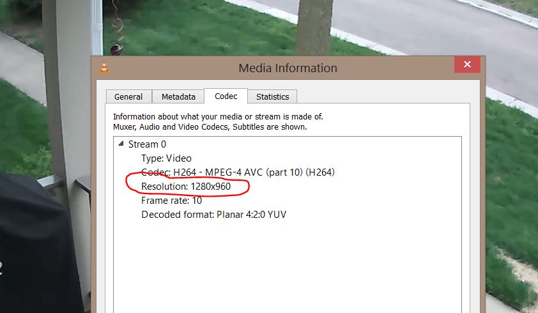538x313 pixels.
Task: Select the Codec: H264 MPEG-4 AVC row
Action: tap(238, 172)
